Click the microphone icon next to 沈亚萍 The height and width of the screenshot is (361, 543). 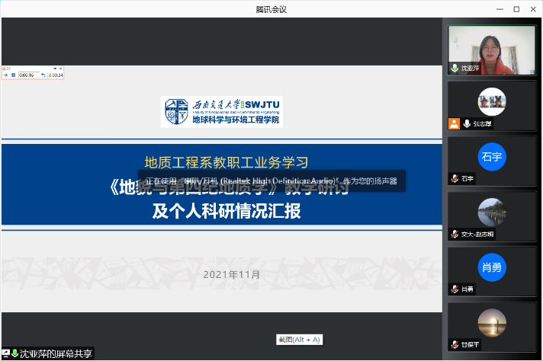click(x=454, y=68)
